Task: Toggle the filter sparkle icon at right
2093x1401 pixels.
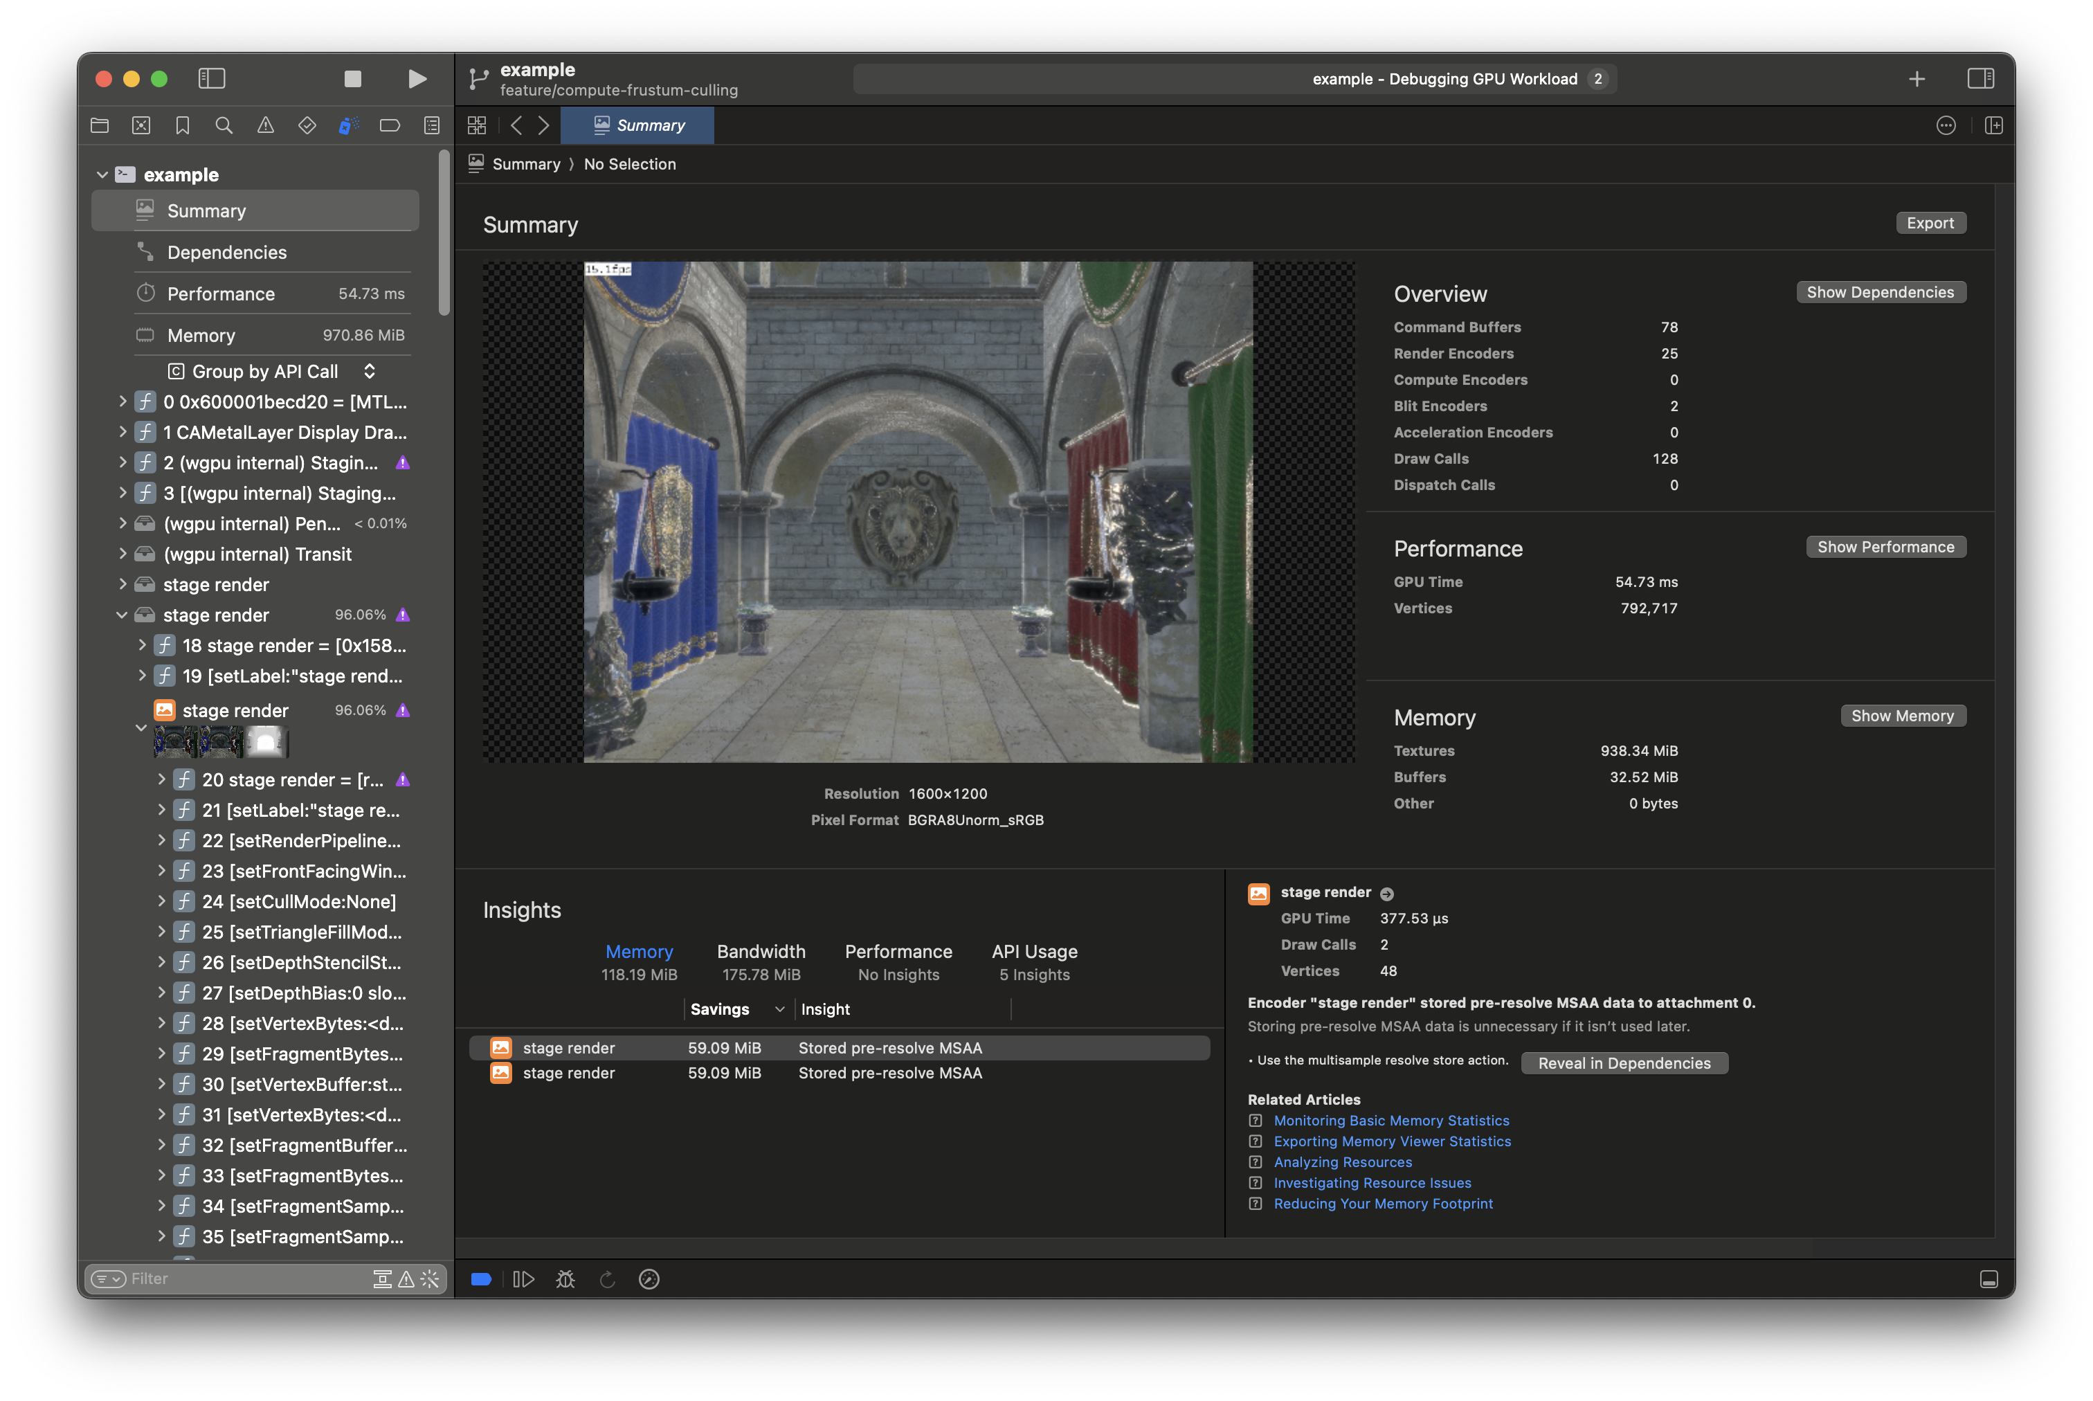Action: click(430, 1278)
